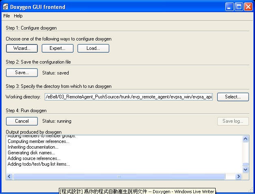Click the disabled Save log button
Viewport: 255px width, 194px height.
(x=233, y=122)
